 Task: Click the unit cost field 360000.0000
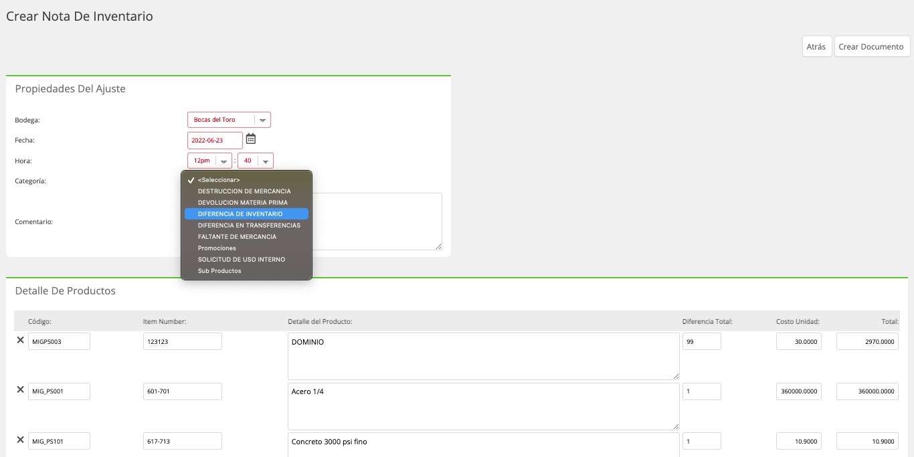point(799,391)
